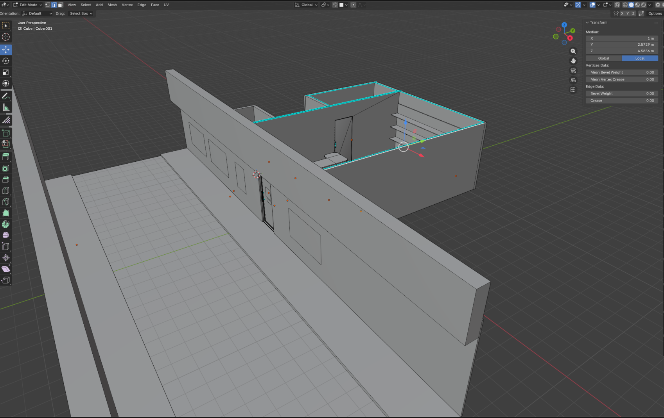This screenshot has height=418, width=664.
Task: Open the UV menu
Action: (x=166, y=5)
